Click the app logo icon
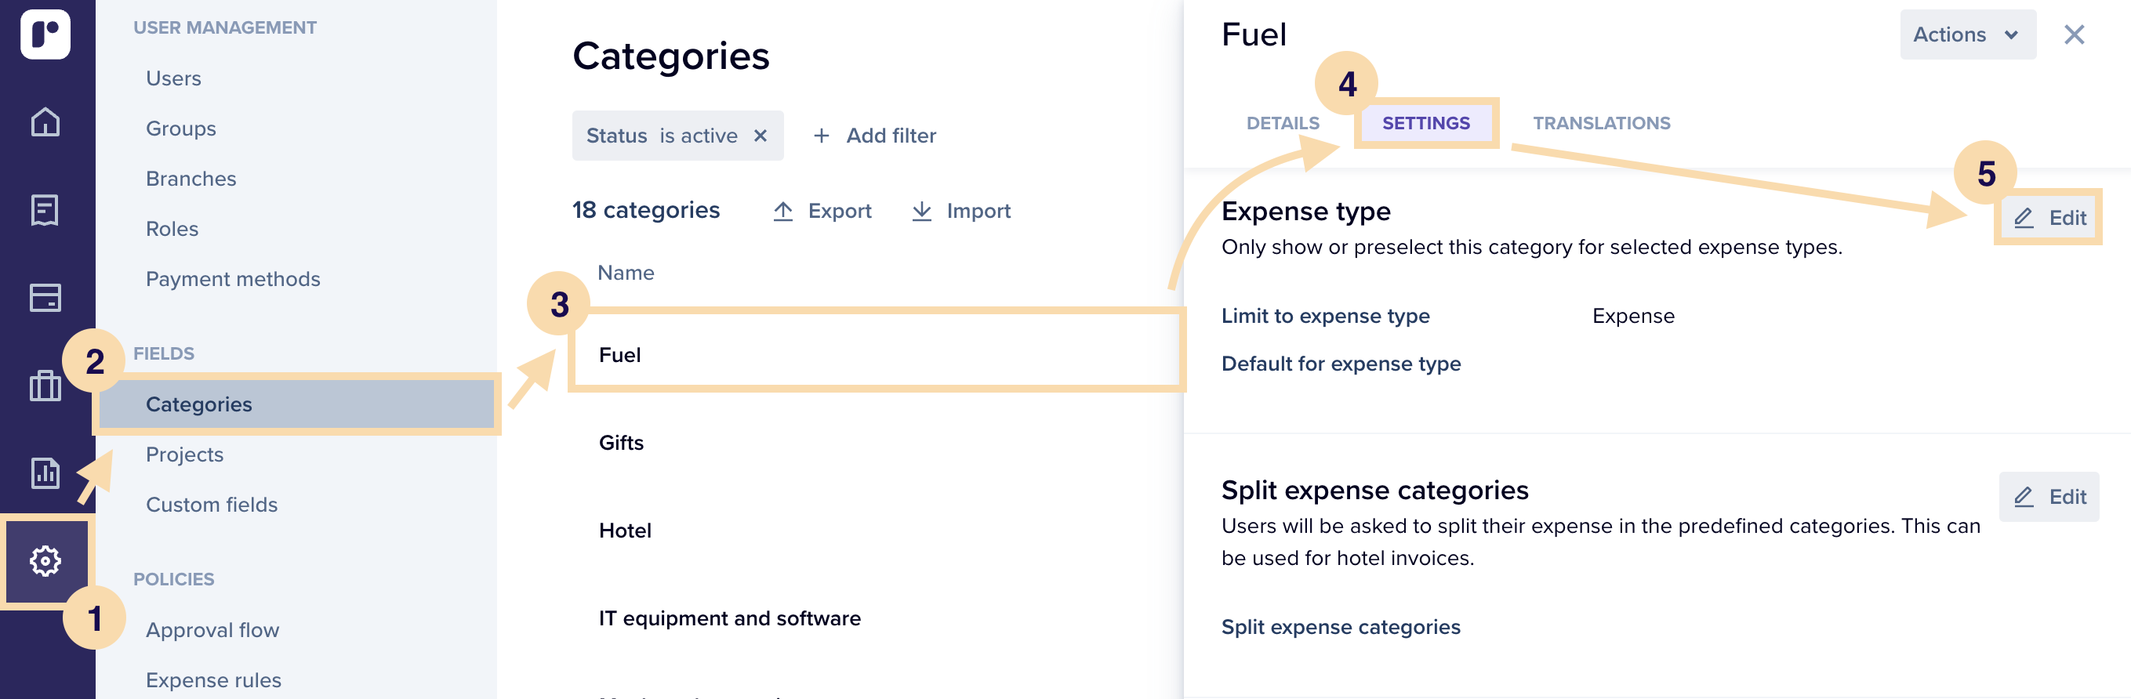This screenshot has height=699, width=2131. (x=45, y=34)
